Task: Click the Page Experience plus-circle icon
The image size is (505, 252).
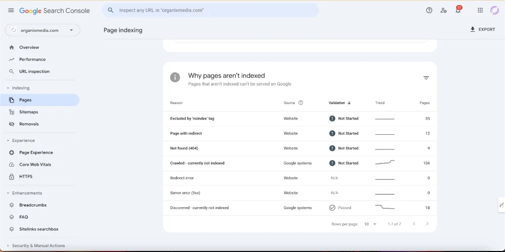Action: pos(12,153)
